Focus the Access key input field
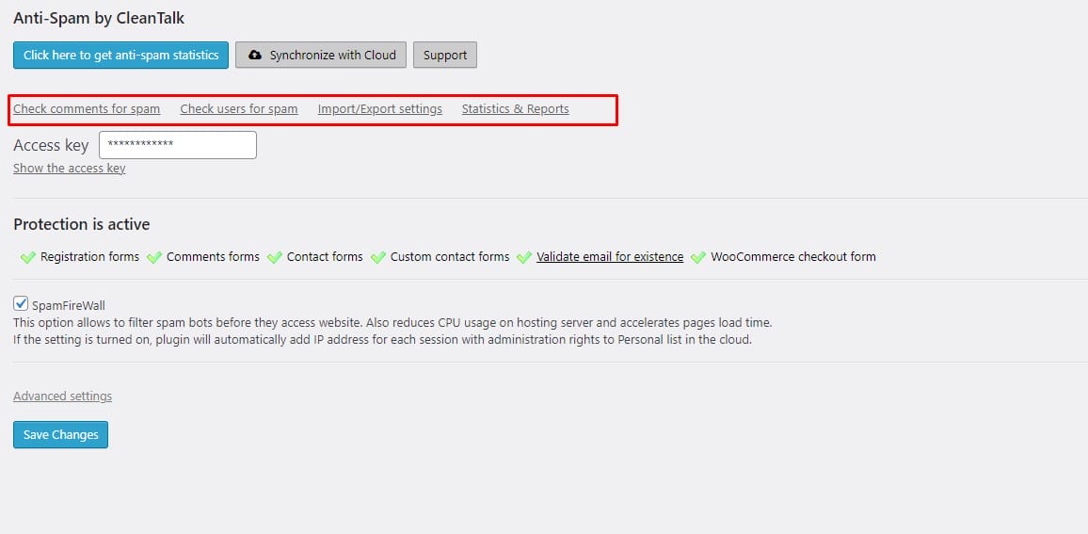 click(178, 145)
